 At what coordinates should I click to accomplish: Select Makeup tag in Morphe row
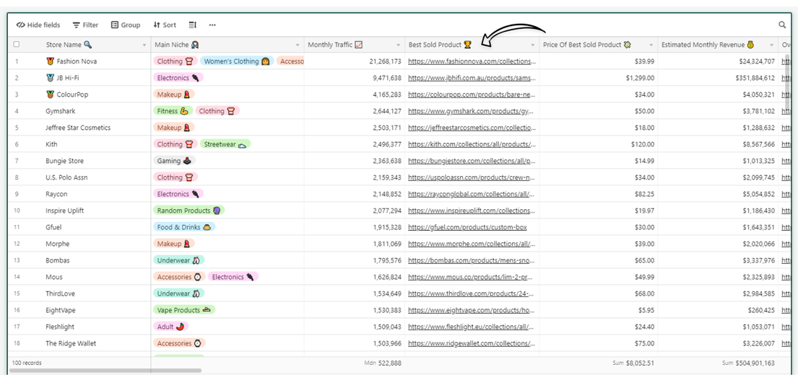[173, 244]
